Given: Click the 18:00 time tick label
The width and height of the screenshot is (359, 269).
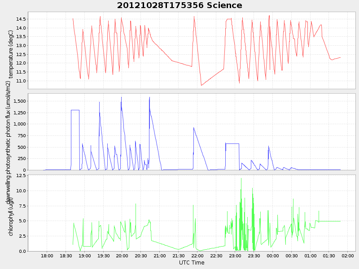Looking at the screenshot, I should (47, 256).
